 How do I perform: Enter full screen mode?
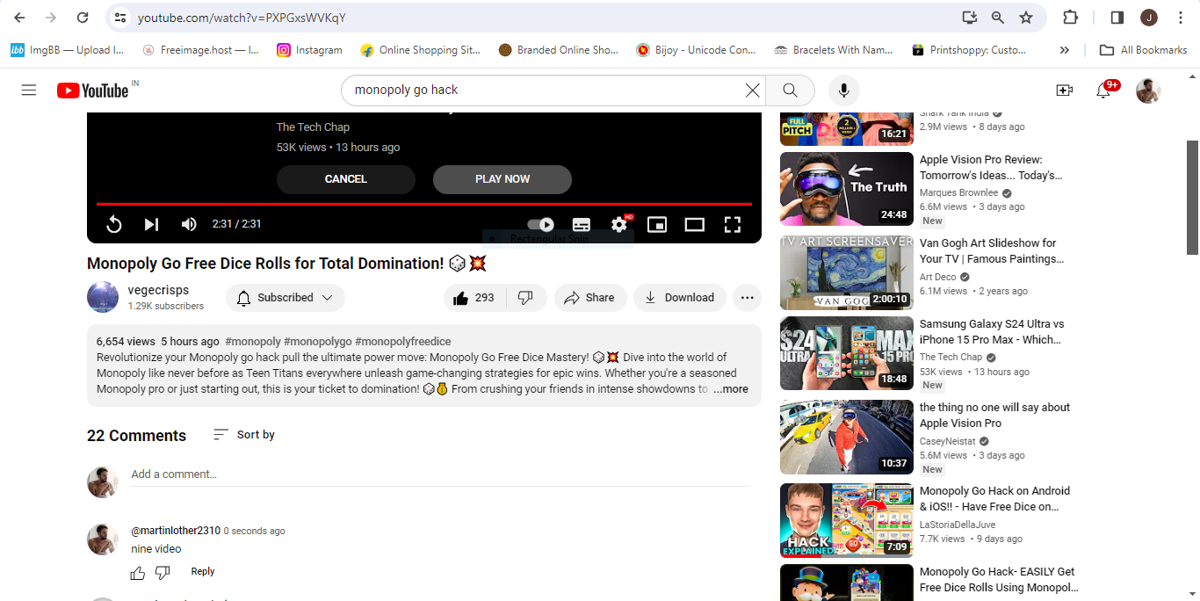[733, 224]
